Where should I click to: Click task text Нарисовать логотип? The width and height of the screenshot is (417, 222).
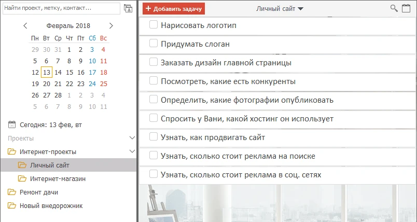pyautogui.click(x=199, y=25)
